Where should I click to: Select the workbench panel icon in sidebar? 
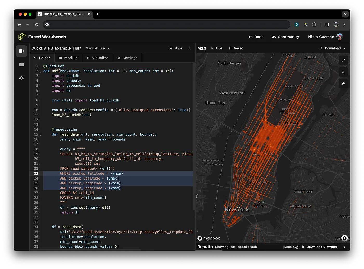pyautogui.click(x=22, y=51)
